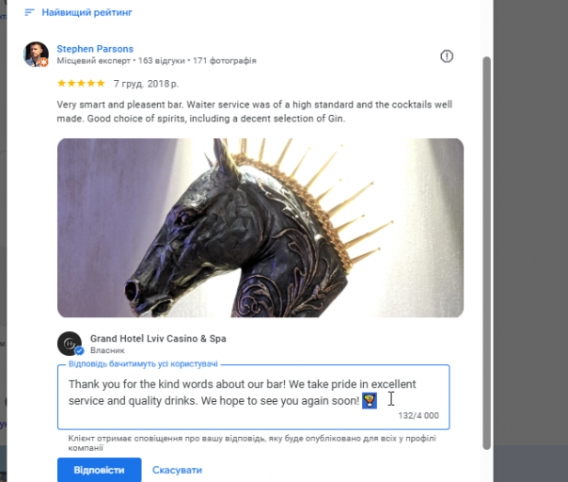Click the report review flag icon
568x482 pixels.
tap(447, 56)
